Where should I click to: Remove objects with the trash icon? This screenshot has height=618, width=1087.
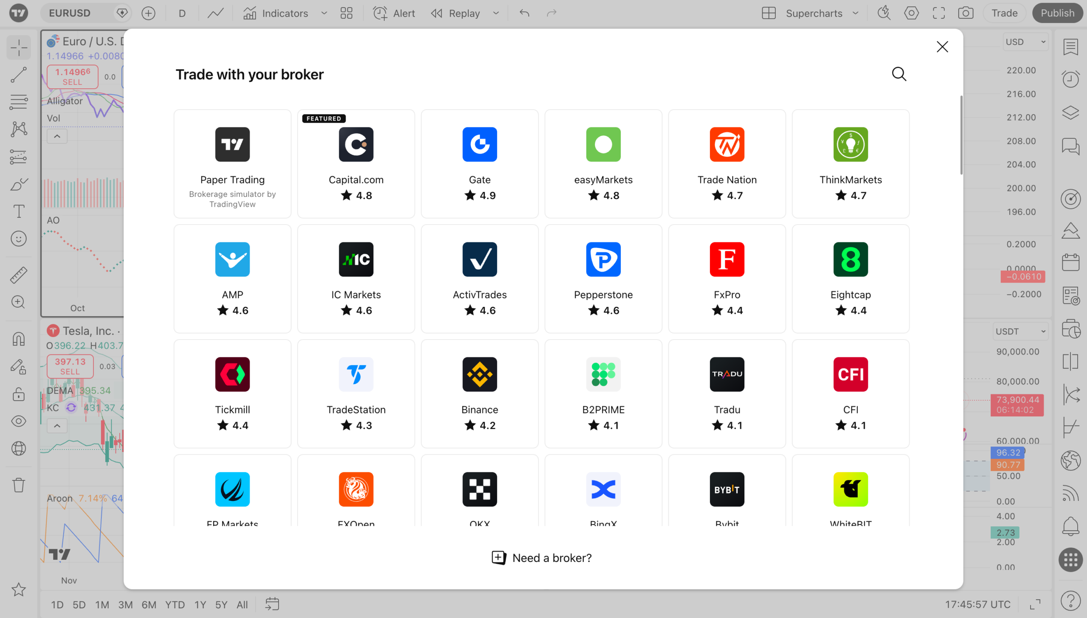pos(19,485)
